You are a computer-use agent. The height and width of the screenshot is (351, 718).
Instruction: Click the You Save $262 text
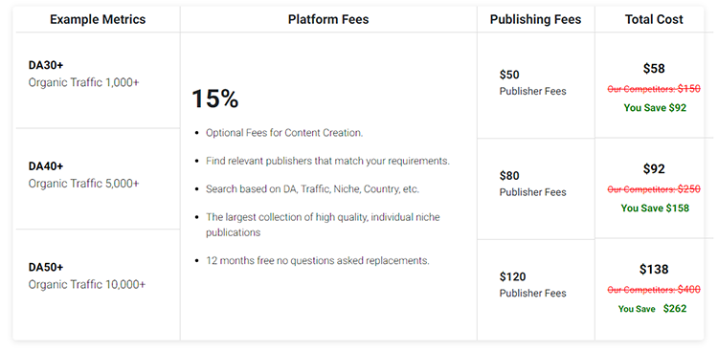point(653,309)
